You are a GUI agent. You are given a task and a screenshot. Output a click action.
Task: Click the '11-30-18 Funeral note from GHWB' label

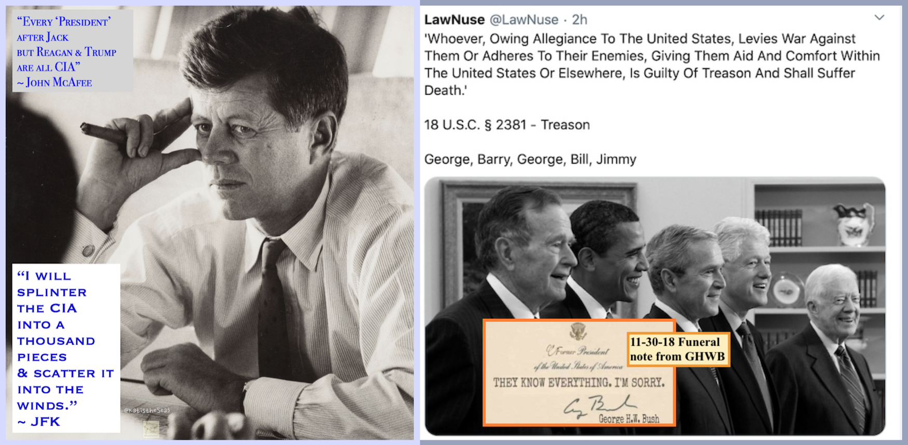(x=678, y=349)
